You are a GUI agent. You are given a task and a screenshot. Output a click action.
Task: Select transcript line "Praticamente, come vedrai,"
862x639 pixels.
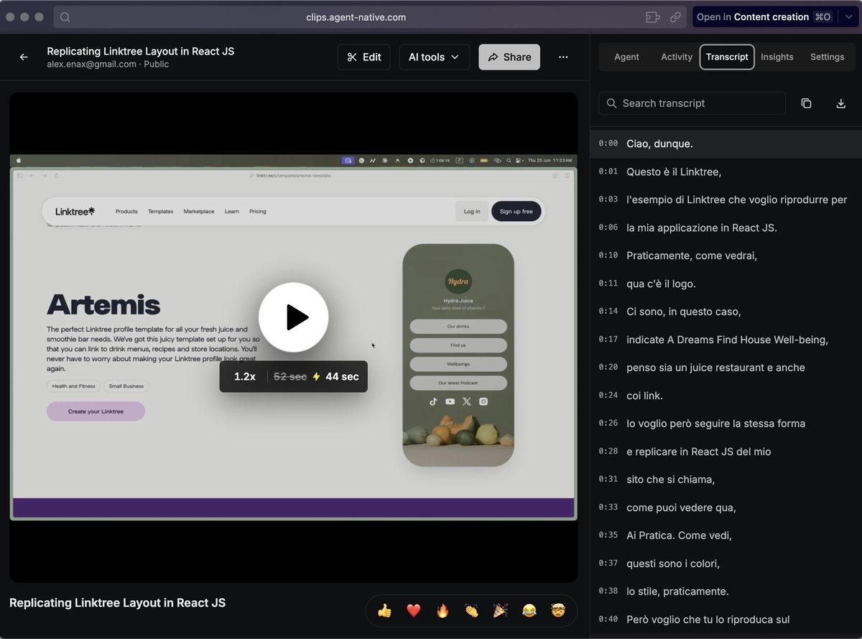726,256
